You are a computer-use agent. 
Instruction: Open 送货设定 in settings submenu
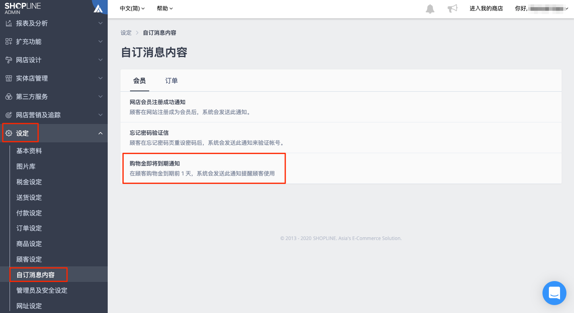click(x=29, y=198)
